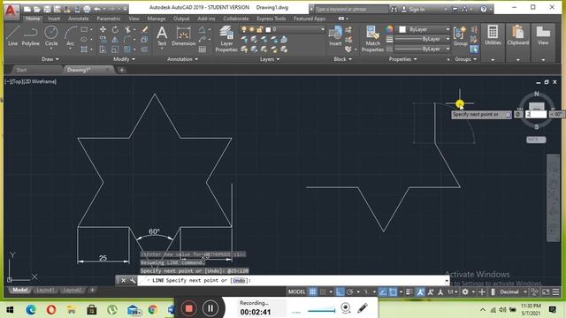Switch to the Insert ribbon tab

coord(54,19)
